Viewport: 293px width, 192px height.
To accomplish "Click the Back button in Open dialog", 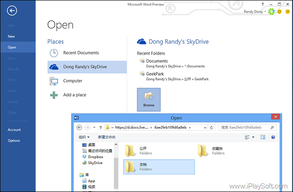I will pos(79,128).
